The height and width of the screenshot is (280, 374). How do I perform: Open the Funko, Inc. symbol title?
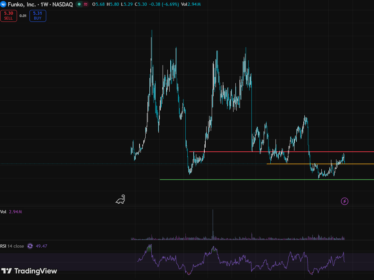(22, 4)
